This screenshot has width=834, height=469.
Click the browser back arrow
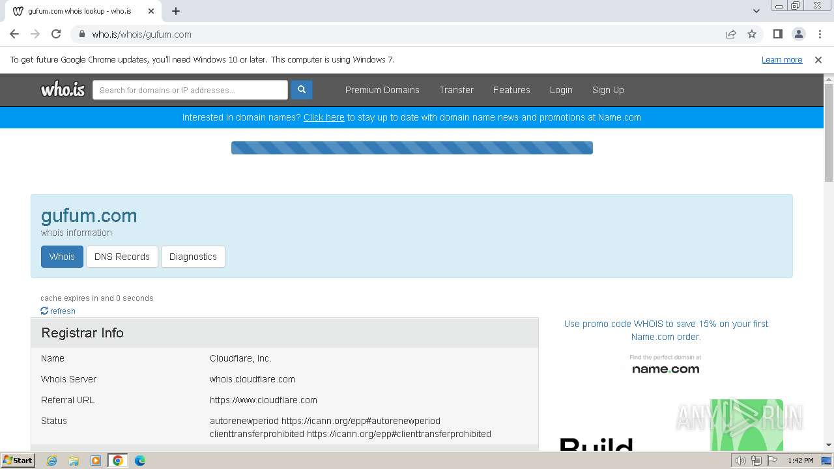tap(14, 34)
